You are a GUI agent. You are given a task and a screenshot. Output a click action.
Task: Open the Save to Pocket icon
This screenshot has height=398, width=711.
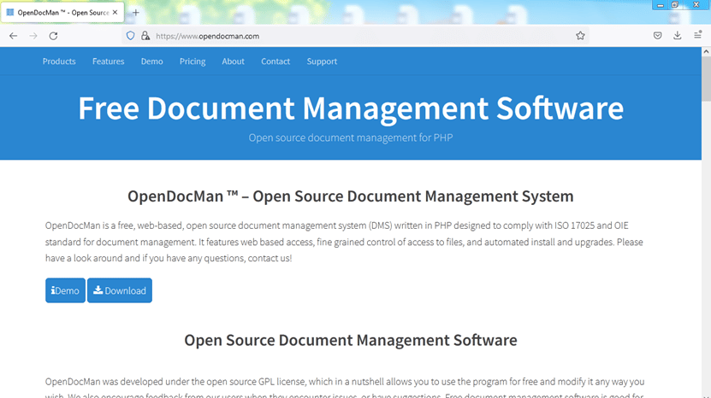click(657, 36)
